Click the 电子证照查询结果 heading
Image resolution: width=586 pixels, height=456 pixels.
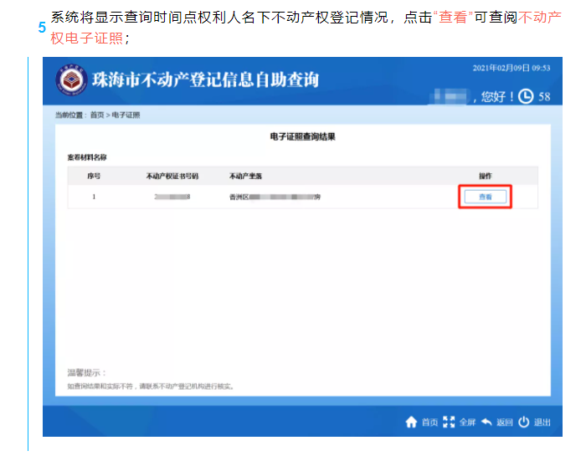point(302,136)
